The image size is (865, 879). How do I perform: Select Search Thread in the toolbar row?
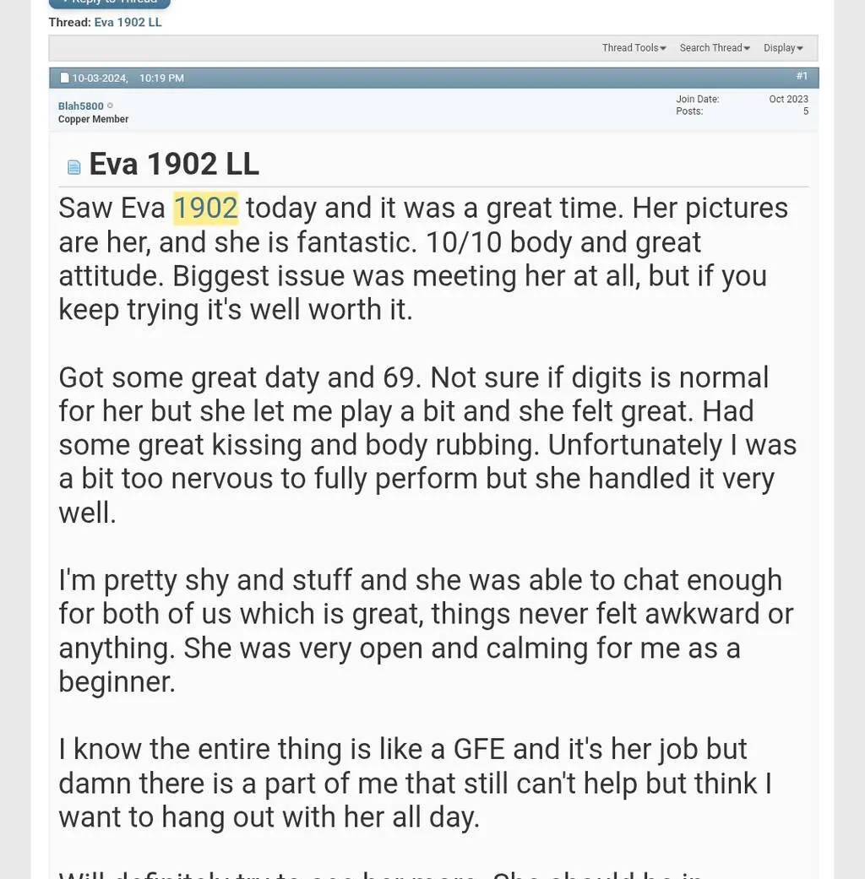pos(710,48)
